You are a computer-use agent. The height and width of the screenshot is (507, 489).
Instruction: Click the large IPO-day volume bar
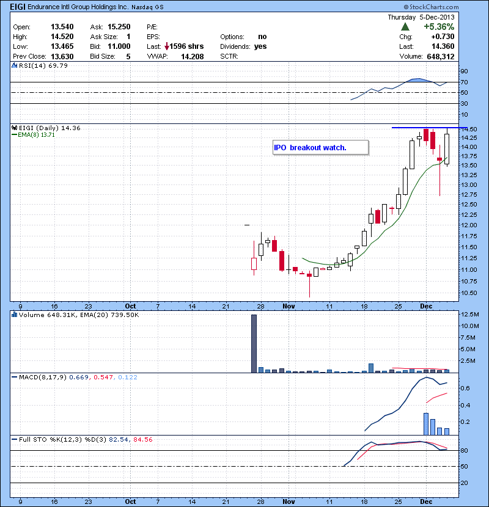point(254,343)
